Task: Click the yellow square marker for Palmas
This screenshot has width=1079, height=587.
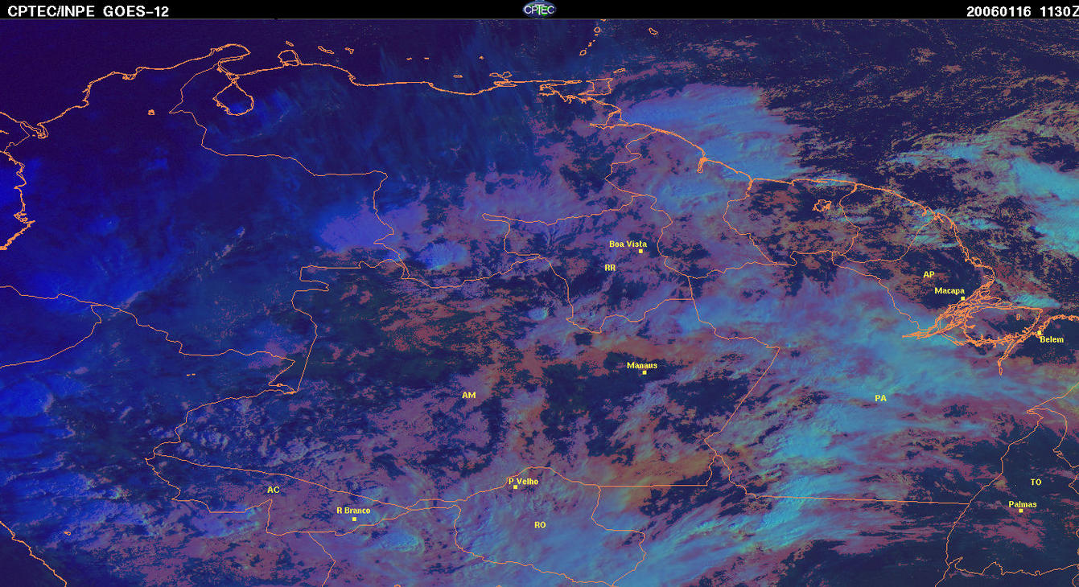Action: point(1020,511)
